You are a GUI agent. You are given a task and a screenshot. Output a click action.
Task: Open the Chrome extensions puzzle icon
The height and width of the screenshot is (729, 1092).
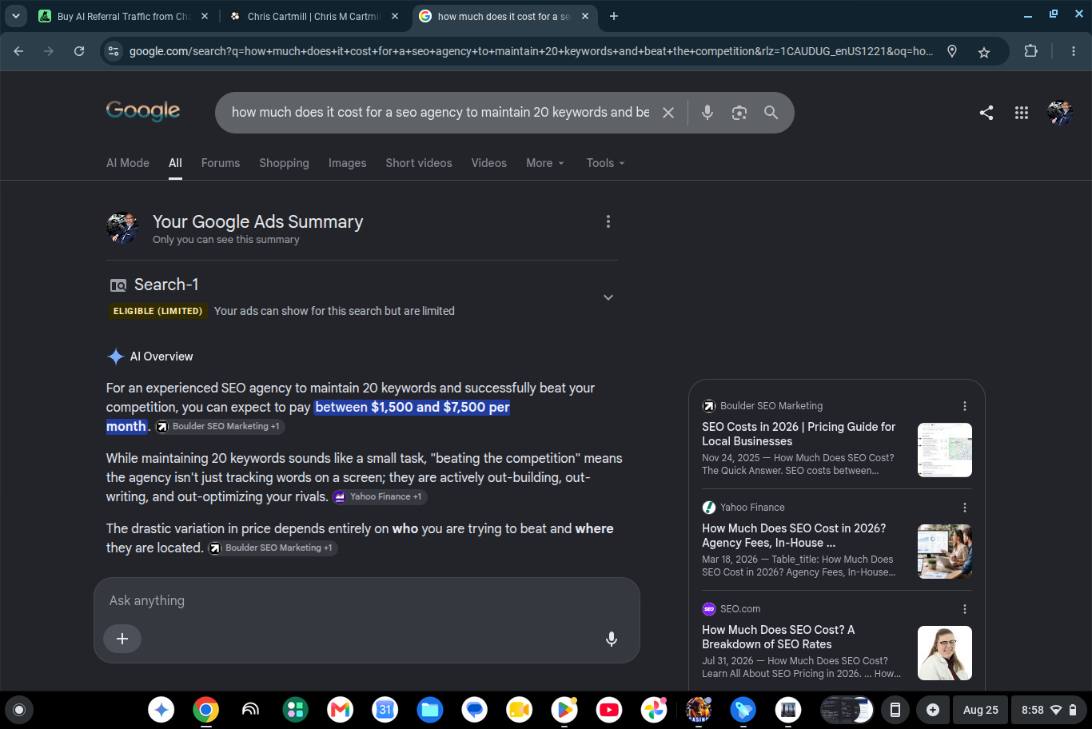tap(1031, 51)
